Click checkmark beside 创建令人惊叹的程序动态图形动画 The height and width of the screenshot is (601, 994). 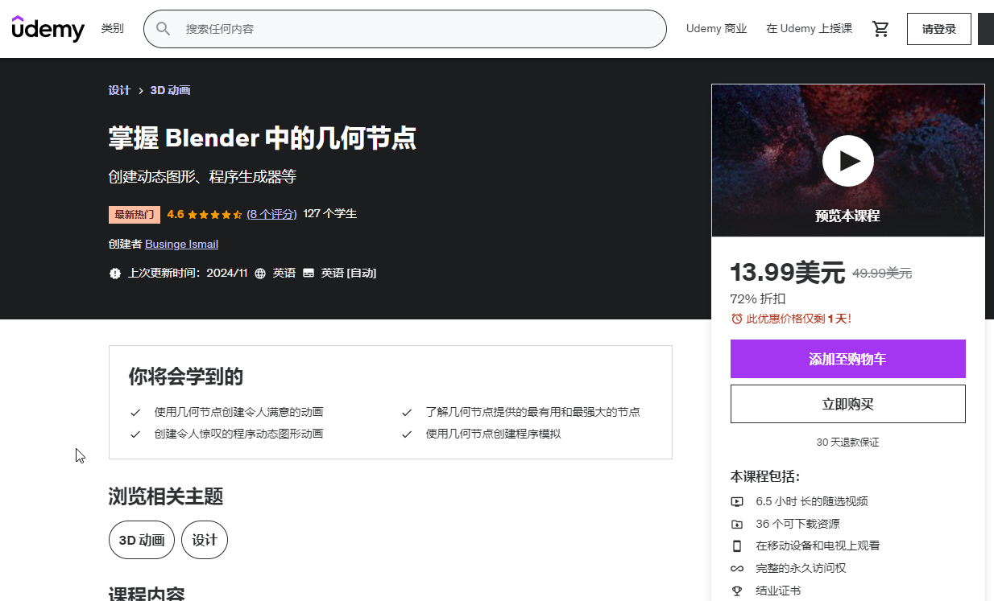click(135, 434)
